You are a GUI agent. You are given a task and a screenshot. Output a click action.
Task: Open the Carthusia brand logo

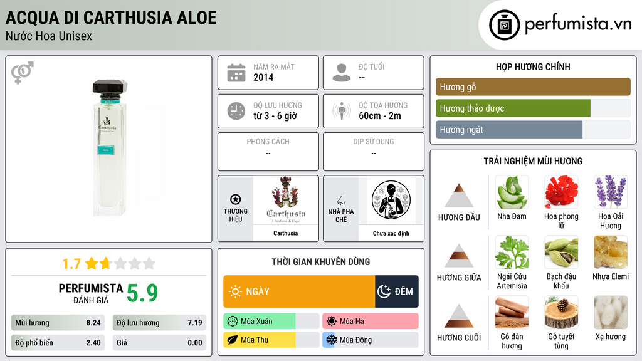click(x=286, y=200)
